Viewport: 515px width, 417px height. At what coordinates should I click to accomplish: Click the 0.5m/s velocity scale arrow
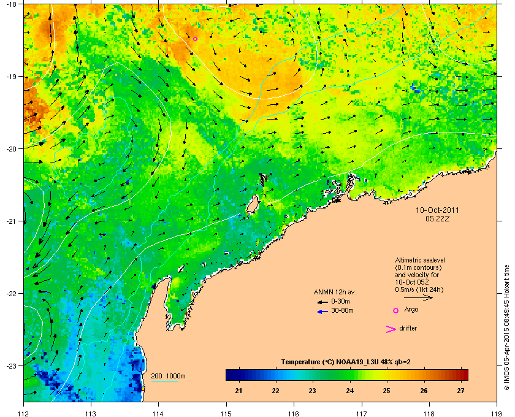click(418, 297)
